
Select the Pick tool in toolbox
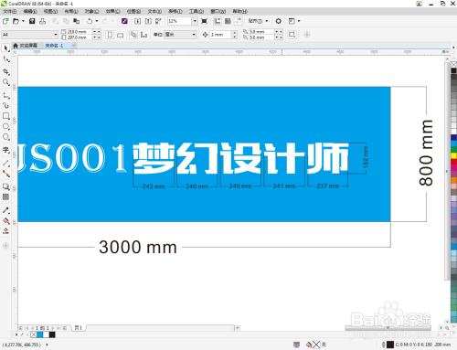5,48
